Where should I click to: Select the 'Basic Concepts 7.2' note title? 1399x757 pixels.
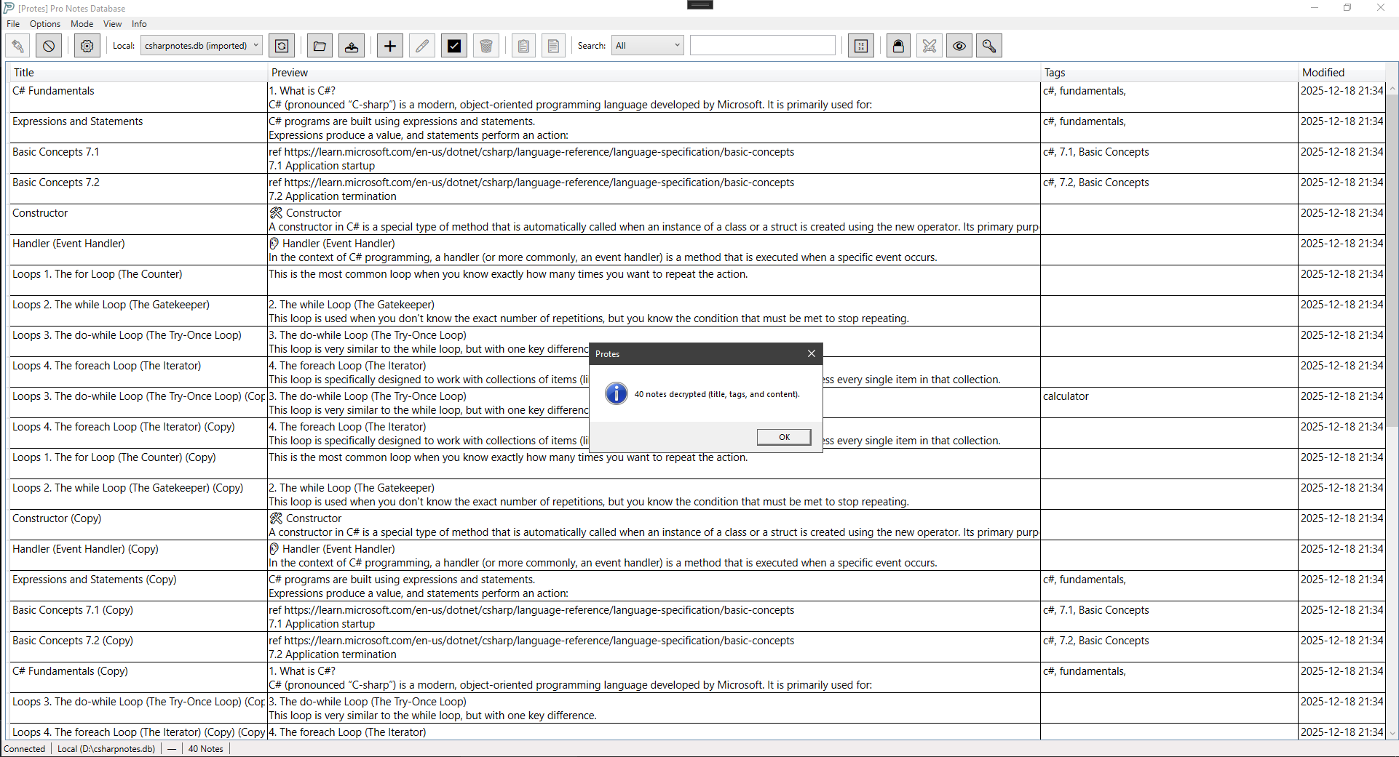[55, 183]
